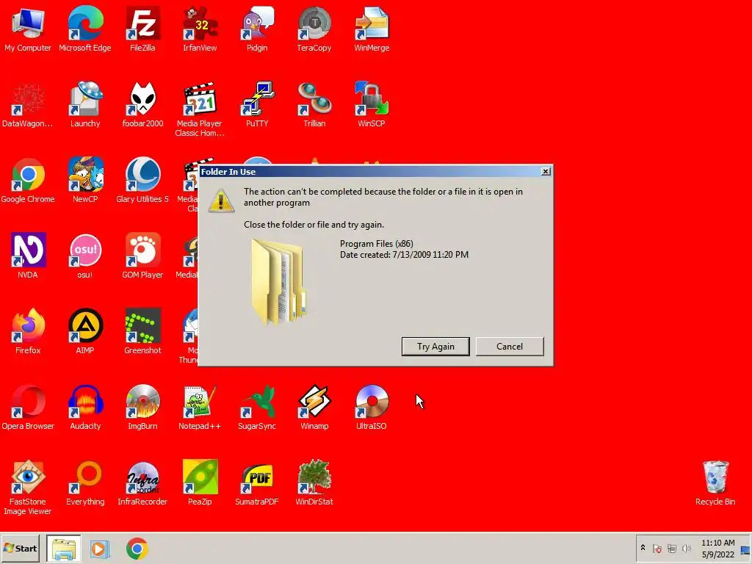752x564 pixels.
Task: Click the NewCP desktop icon
Action: [x=85, y=181]
